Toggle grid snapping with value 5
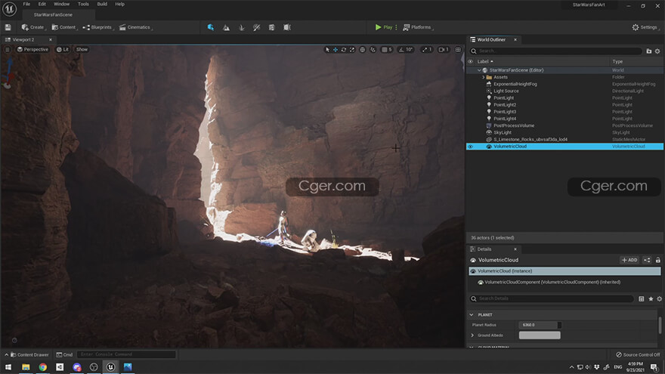 pos(386,50)
